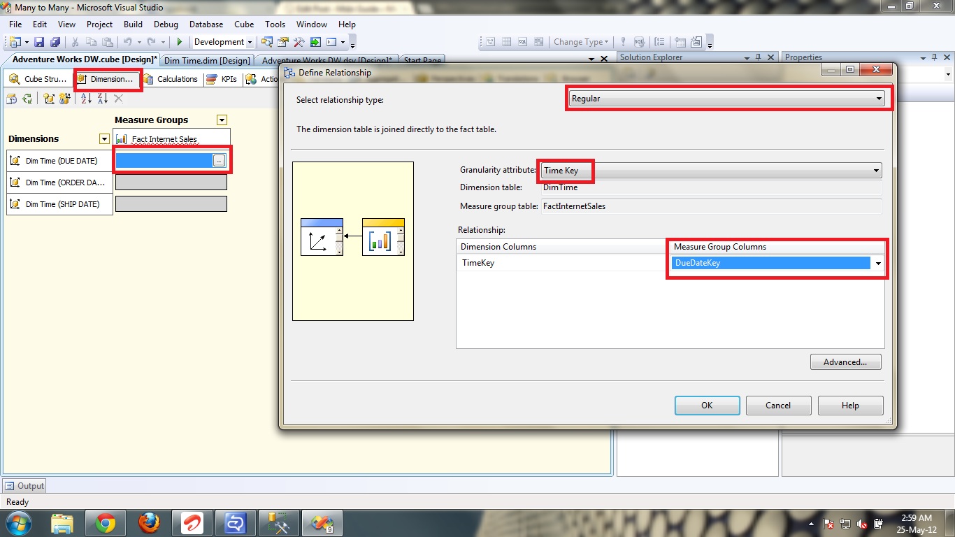Open the Measure Groups header dropdown
Screen dimensions: 955x537
[222, 120]
